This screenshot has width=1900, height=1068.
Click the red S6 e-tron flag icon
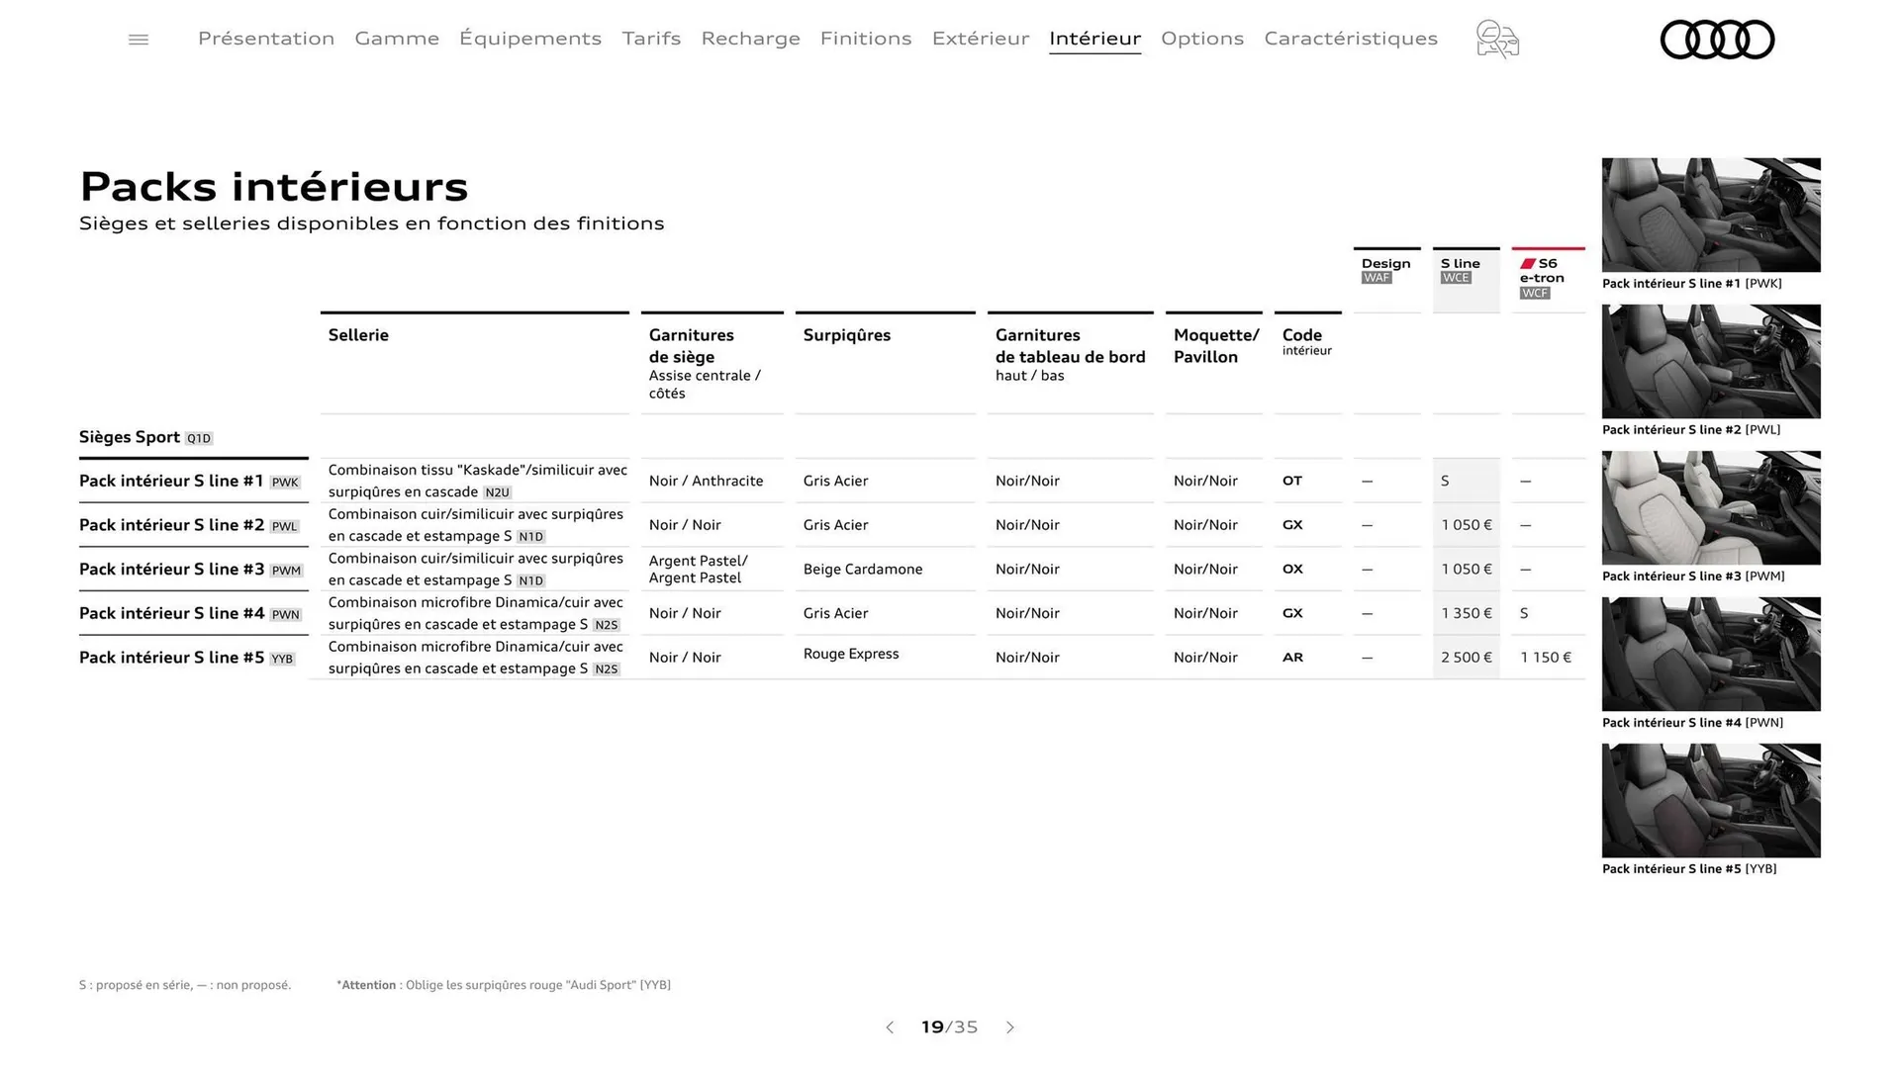click(x=1529, y=264)
